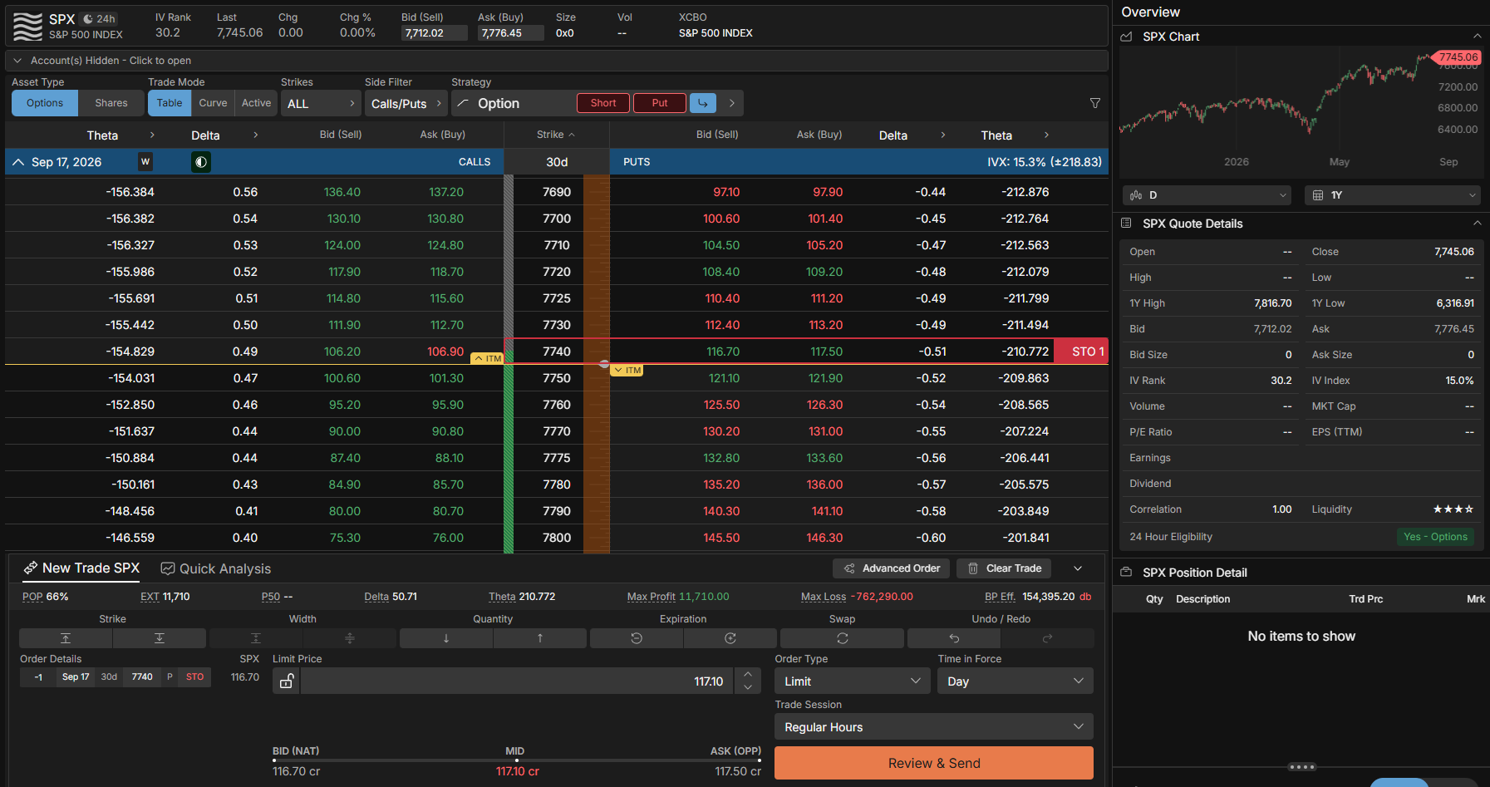Click the overview panel drag handle dots
Screen dimensions: 1490x787
coord(1301,767)
